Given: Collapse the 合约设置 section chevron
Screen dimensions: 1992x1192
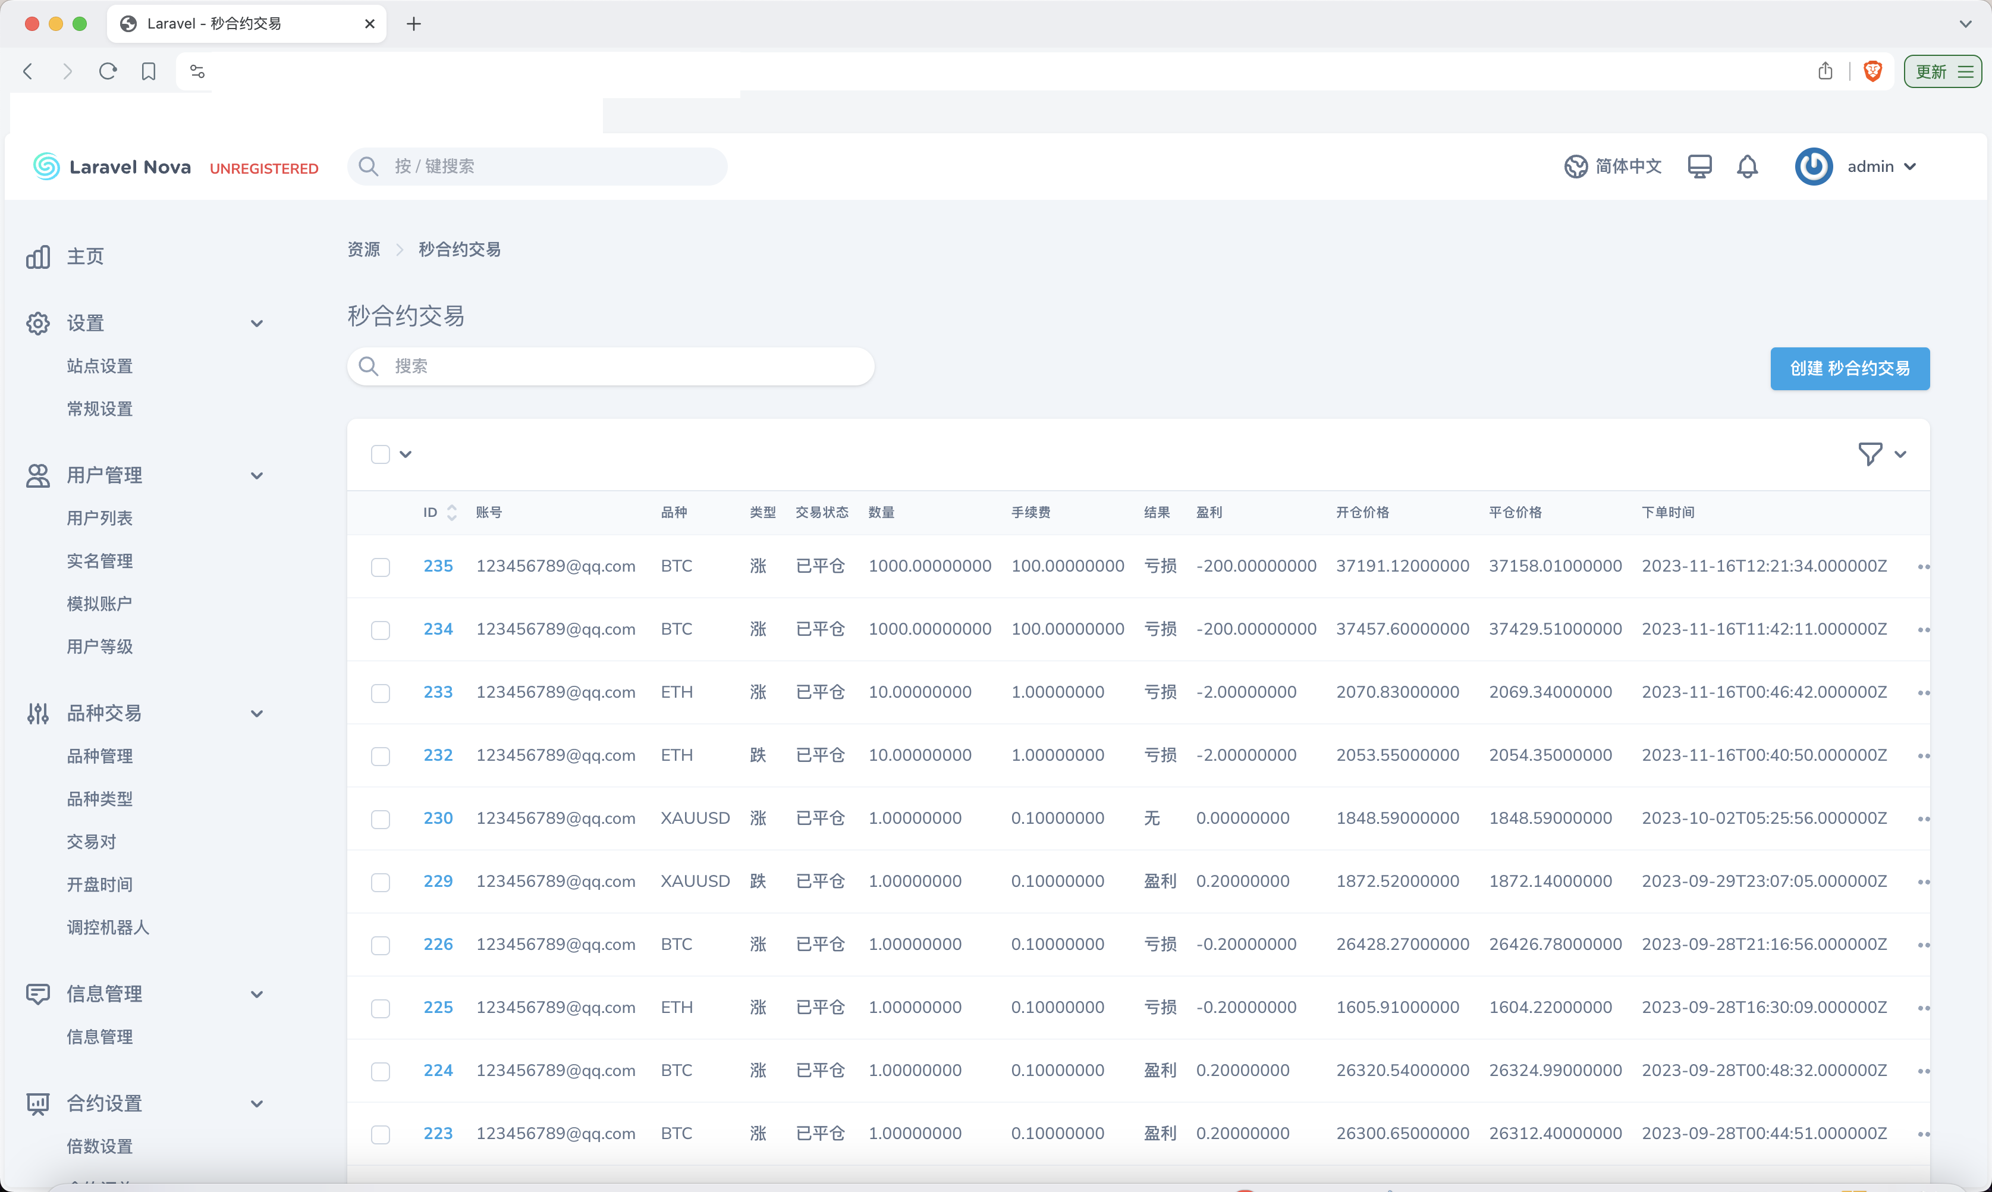Looking at the screenshot, I should pyautogui.click(x=257, y=1103).
